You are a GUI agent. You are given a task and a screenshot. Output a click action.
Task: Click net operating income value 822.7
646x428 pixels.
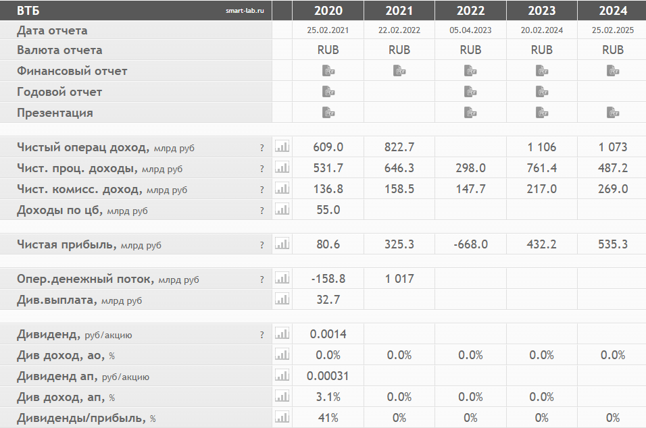(399, 147)
